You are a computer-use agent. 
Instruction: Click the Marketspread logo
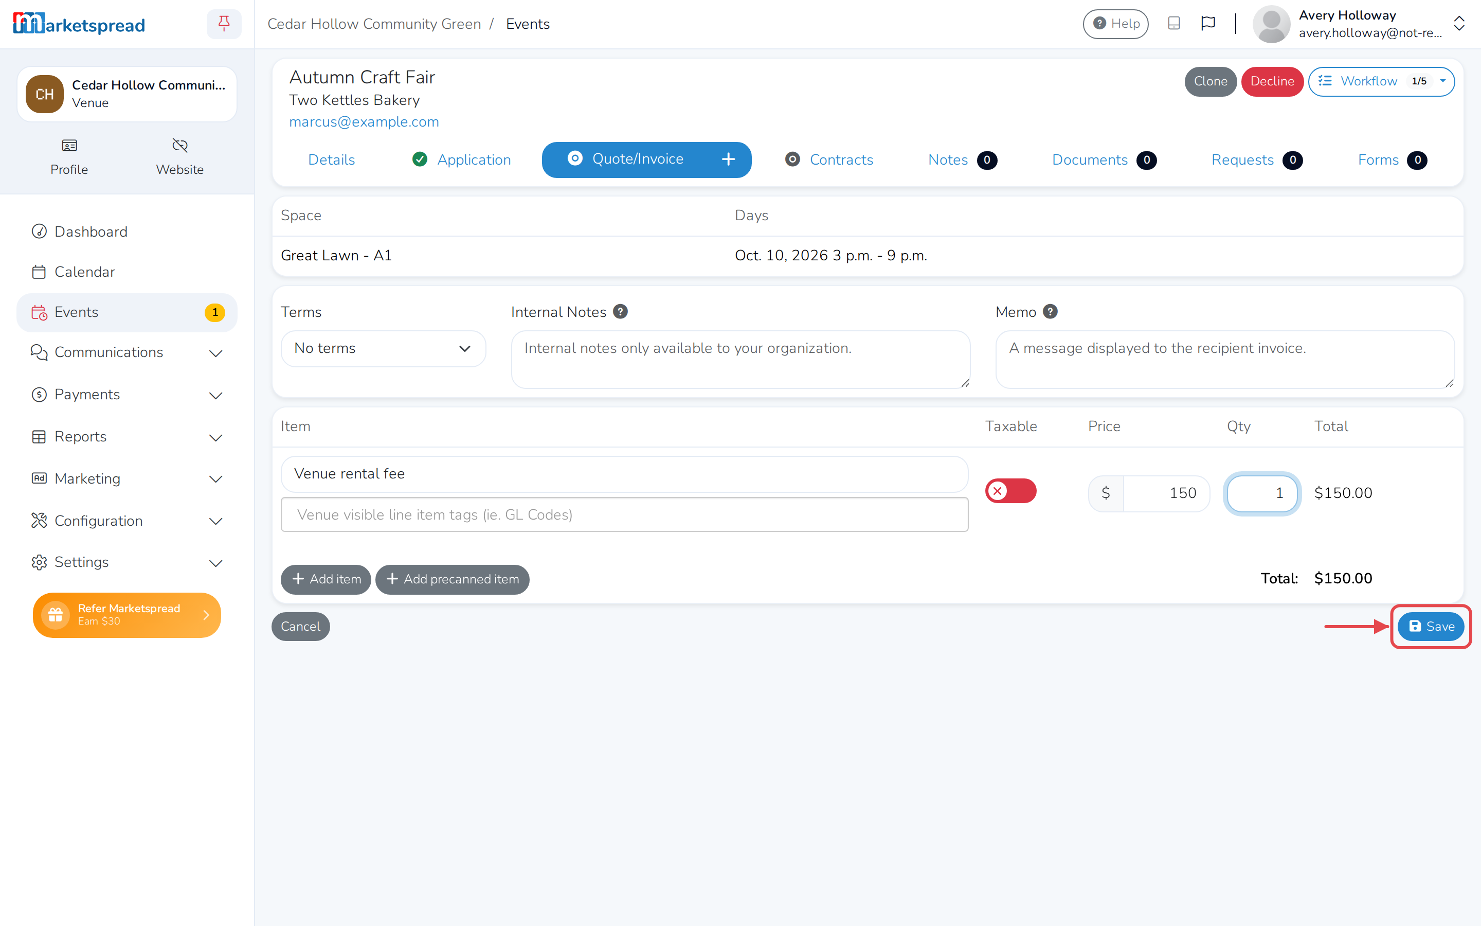(79, 24)
